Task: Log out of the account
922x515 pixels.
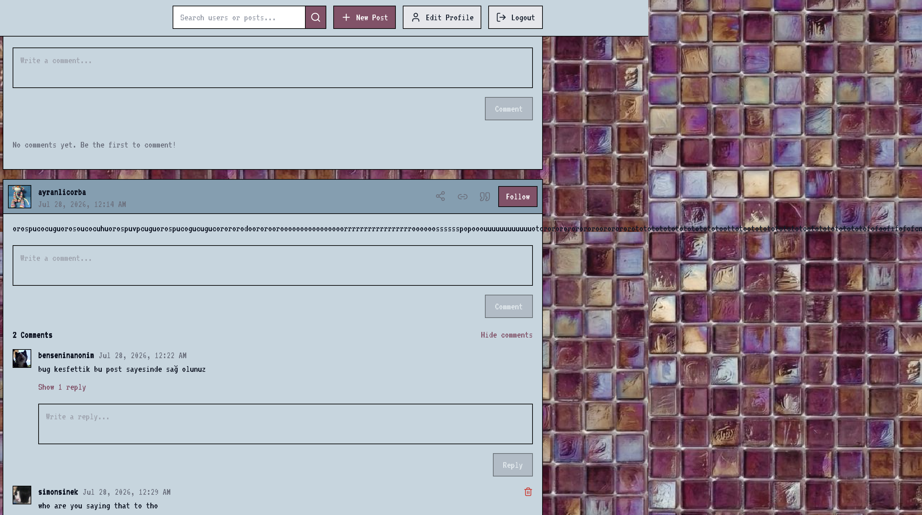Action: click(515, 17)
